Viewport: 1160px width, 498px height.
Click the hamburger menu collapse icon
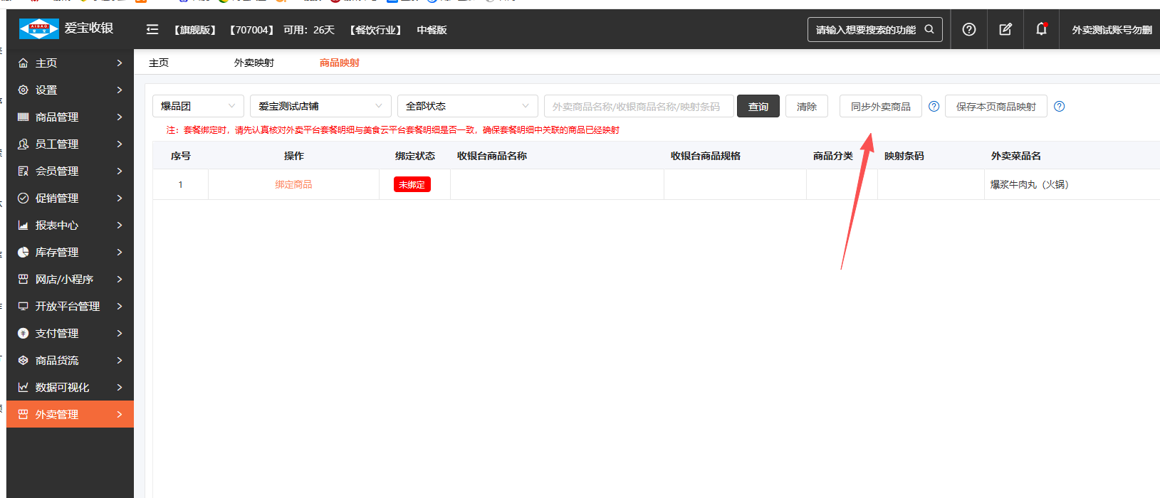click(152, 29)
